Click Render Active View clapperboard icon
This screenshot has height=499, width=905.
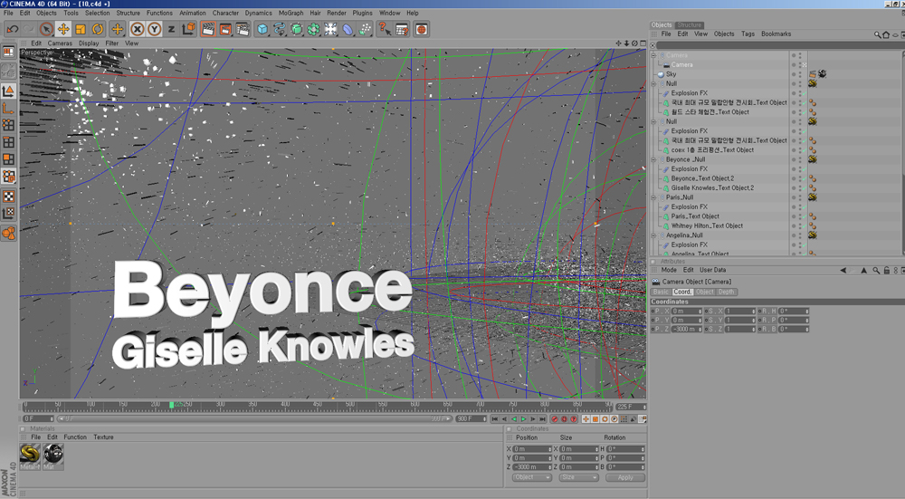click(208, 29)
